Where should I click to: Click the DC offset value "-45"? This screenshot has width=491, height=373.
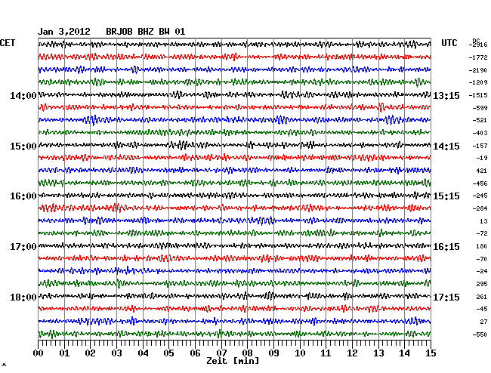coord(482,309)
